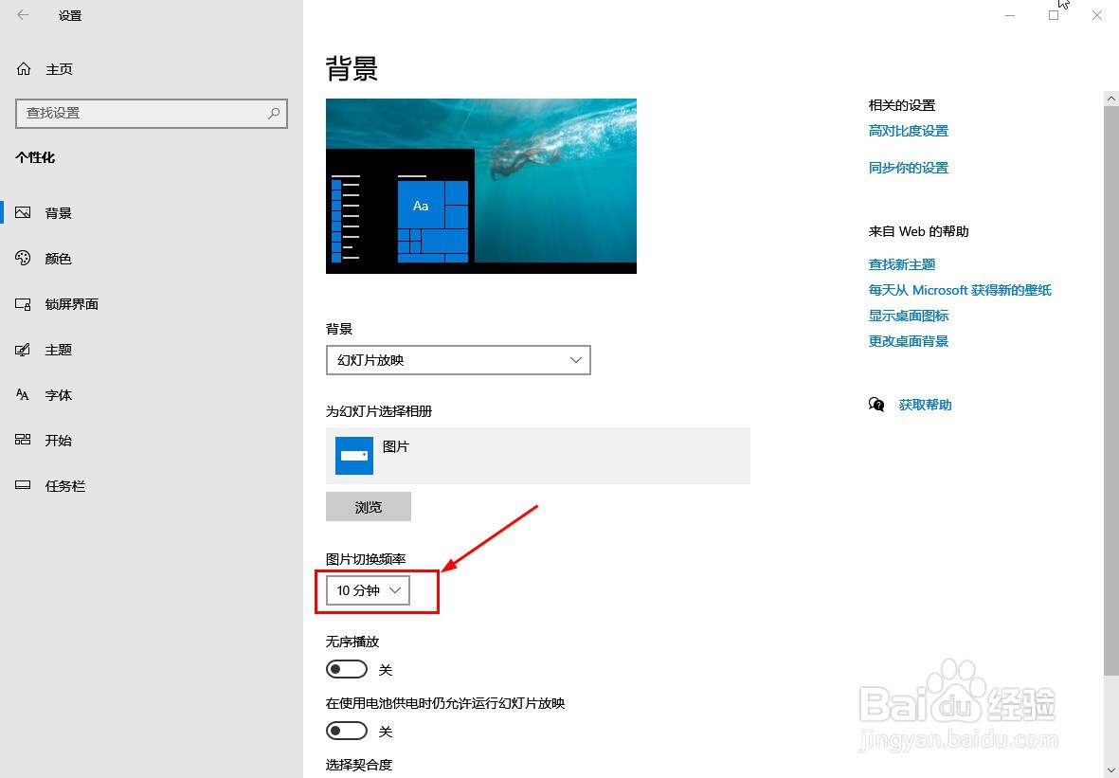Click the blue 图片 album folder icon

[x=354, y=456]
